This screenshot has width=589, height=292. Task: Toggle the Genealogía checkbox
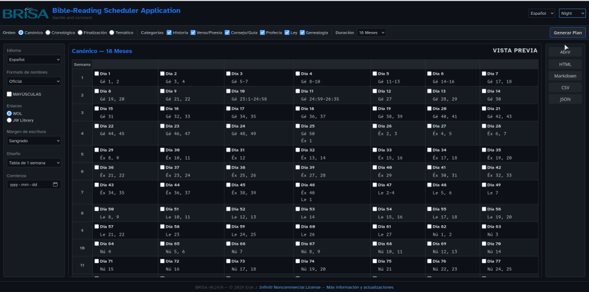click(302, 33)
